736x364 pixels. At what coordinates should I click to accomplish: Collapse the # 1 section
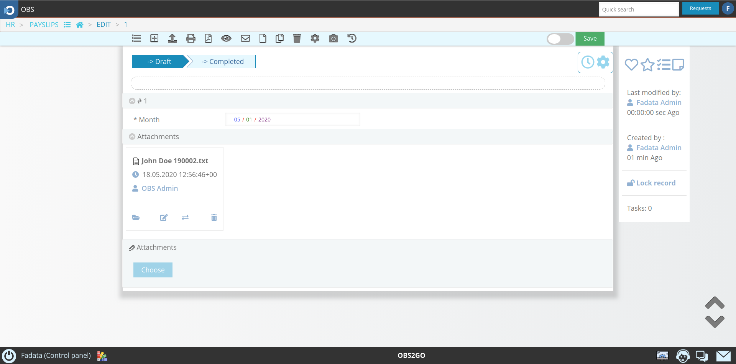[x=132, y=101]
